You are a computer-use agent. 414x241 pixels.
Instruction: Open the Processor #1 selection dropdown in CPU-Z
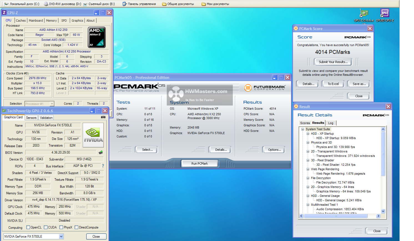tap(52, 104)
